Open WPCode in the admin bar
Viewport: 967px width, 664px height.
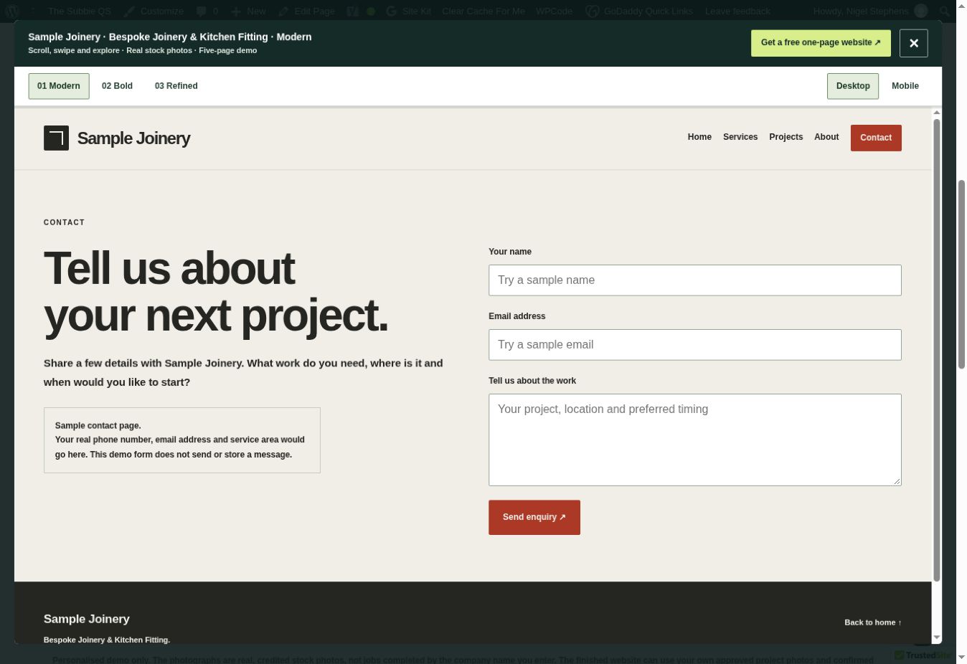coord(554,11)
